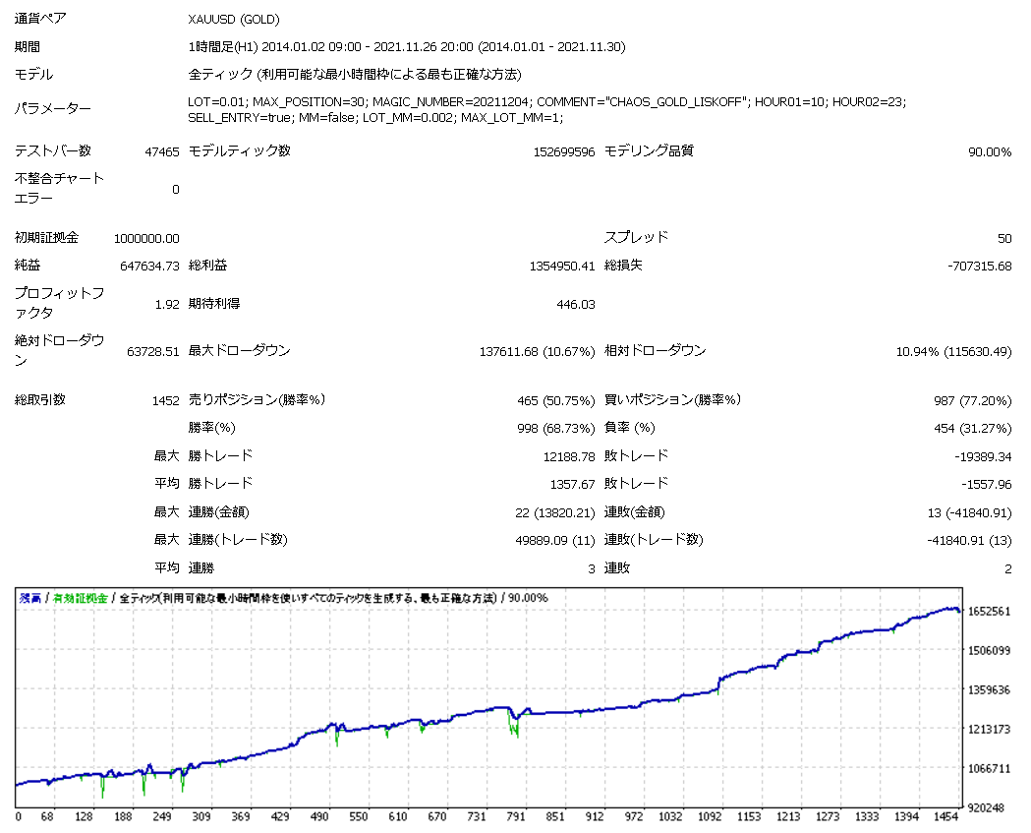Click the expected payoff value 446.03
The width and height of the screenshot is (1031, 833).
pyautogui.click(x=575, y=305)
